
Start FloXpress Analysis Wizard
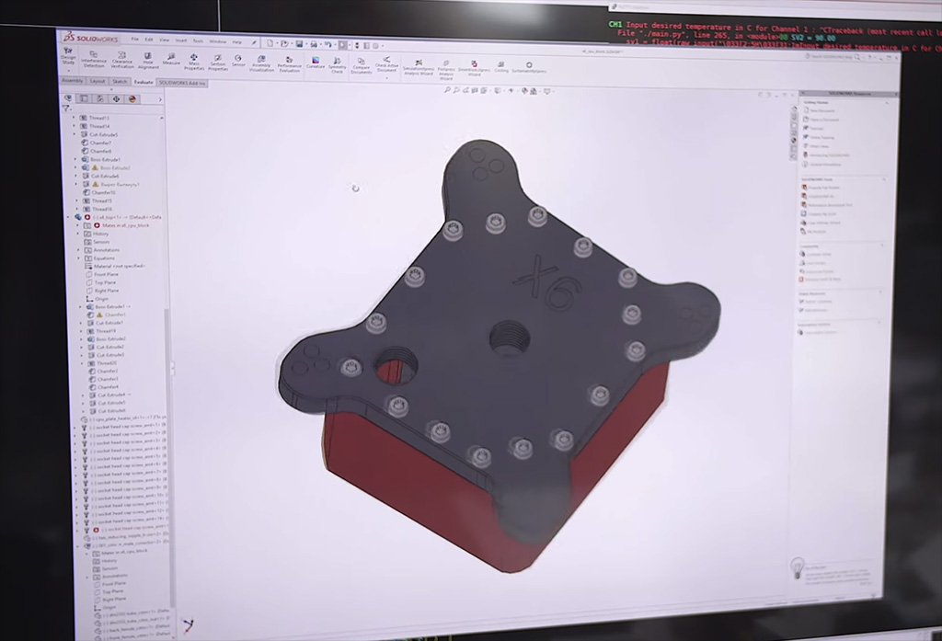coord(446,70)
